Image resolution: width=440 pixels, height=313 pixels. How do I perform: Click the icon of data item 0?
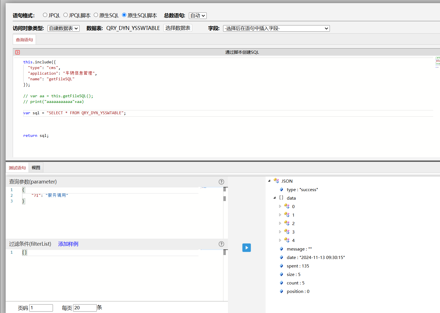(x=287, y=206)
